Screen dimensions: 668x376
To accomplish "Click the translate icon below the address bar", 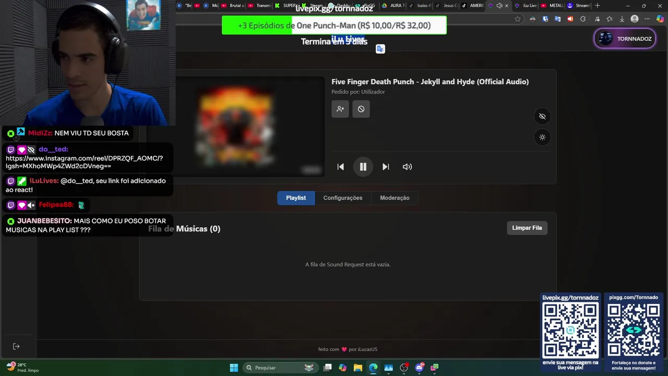I will point(380,49).
